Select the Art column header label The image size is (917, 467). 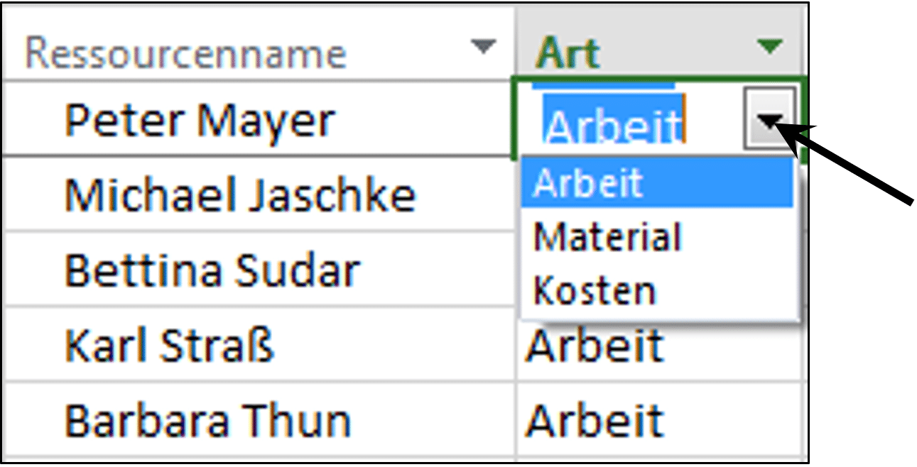pos(568,54)
